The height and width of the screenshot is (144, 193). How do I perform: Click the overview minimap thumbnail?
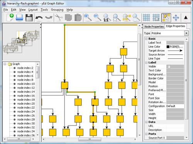(x=21, y=42)
